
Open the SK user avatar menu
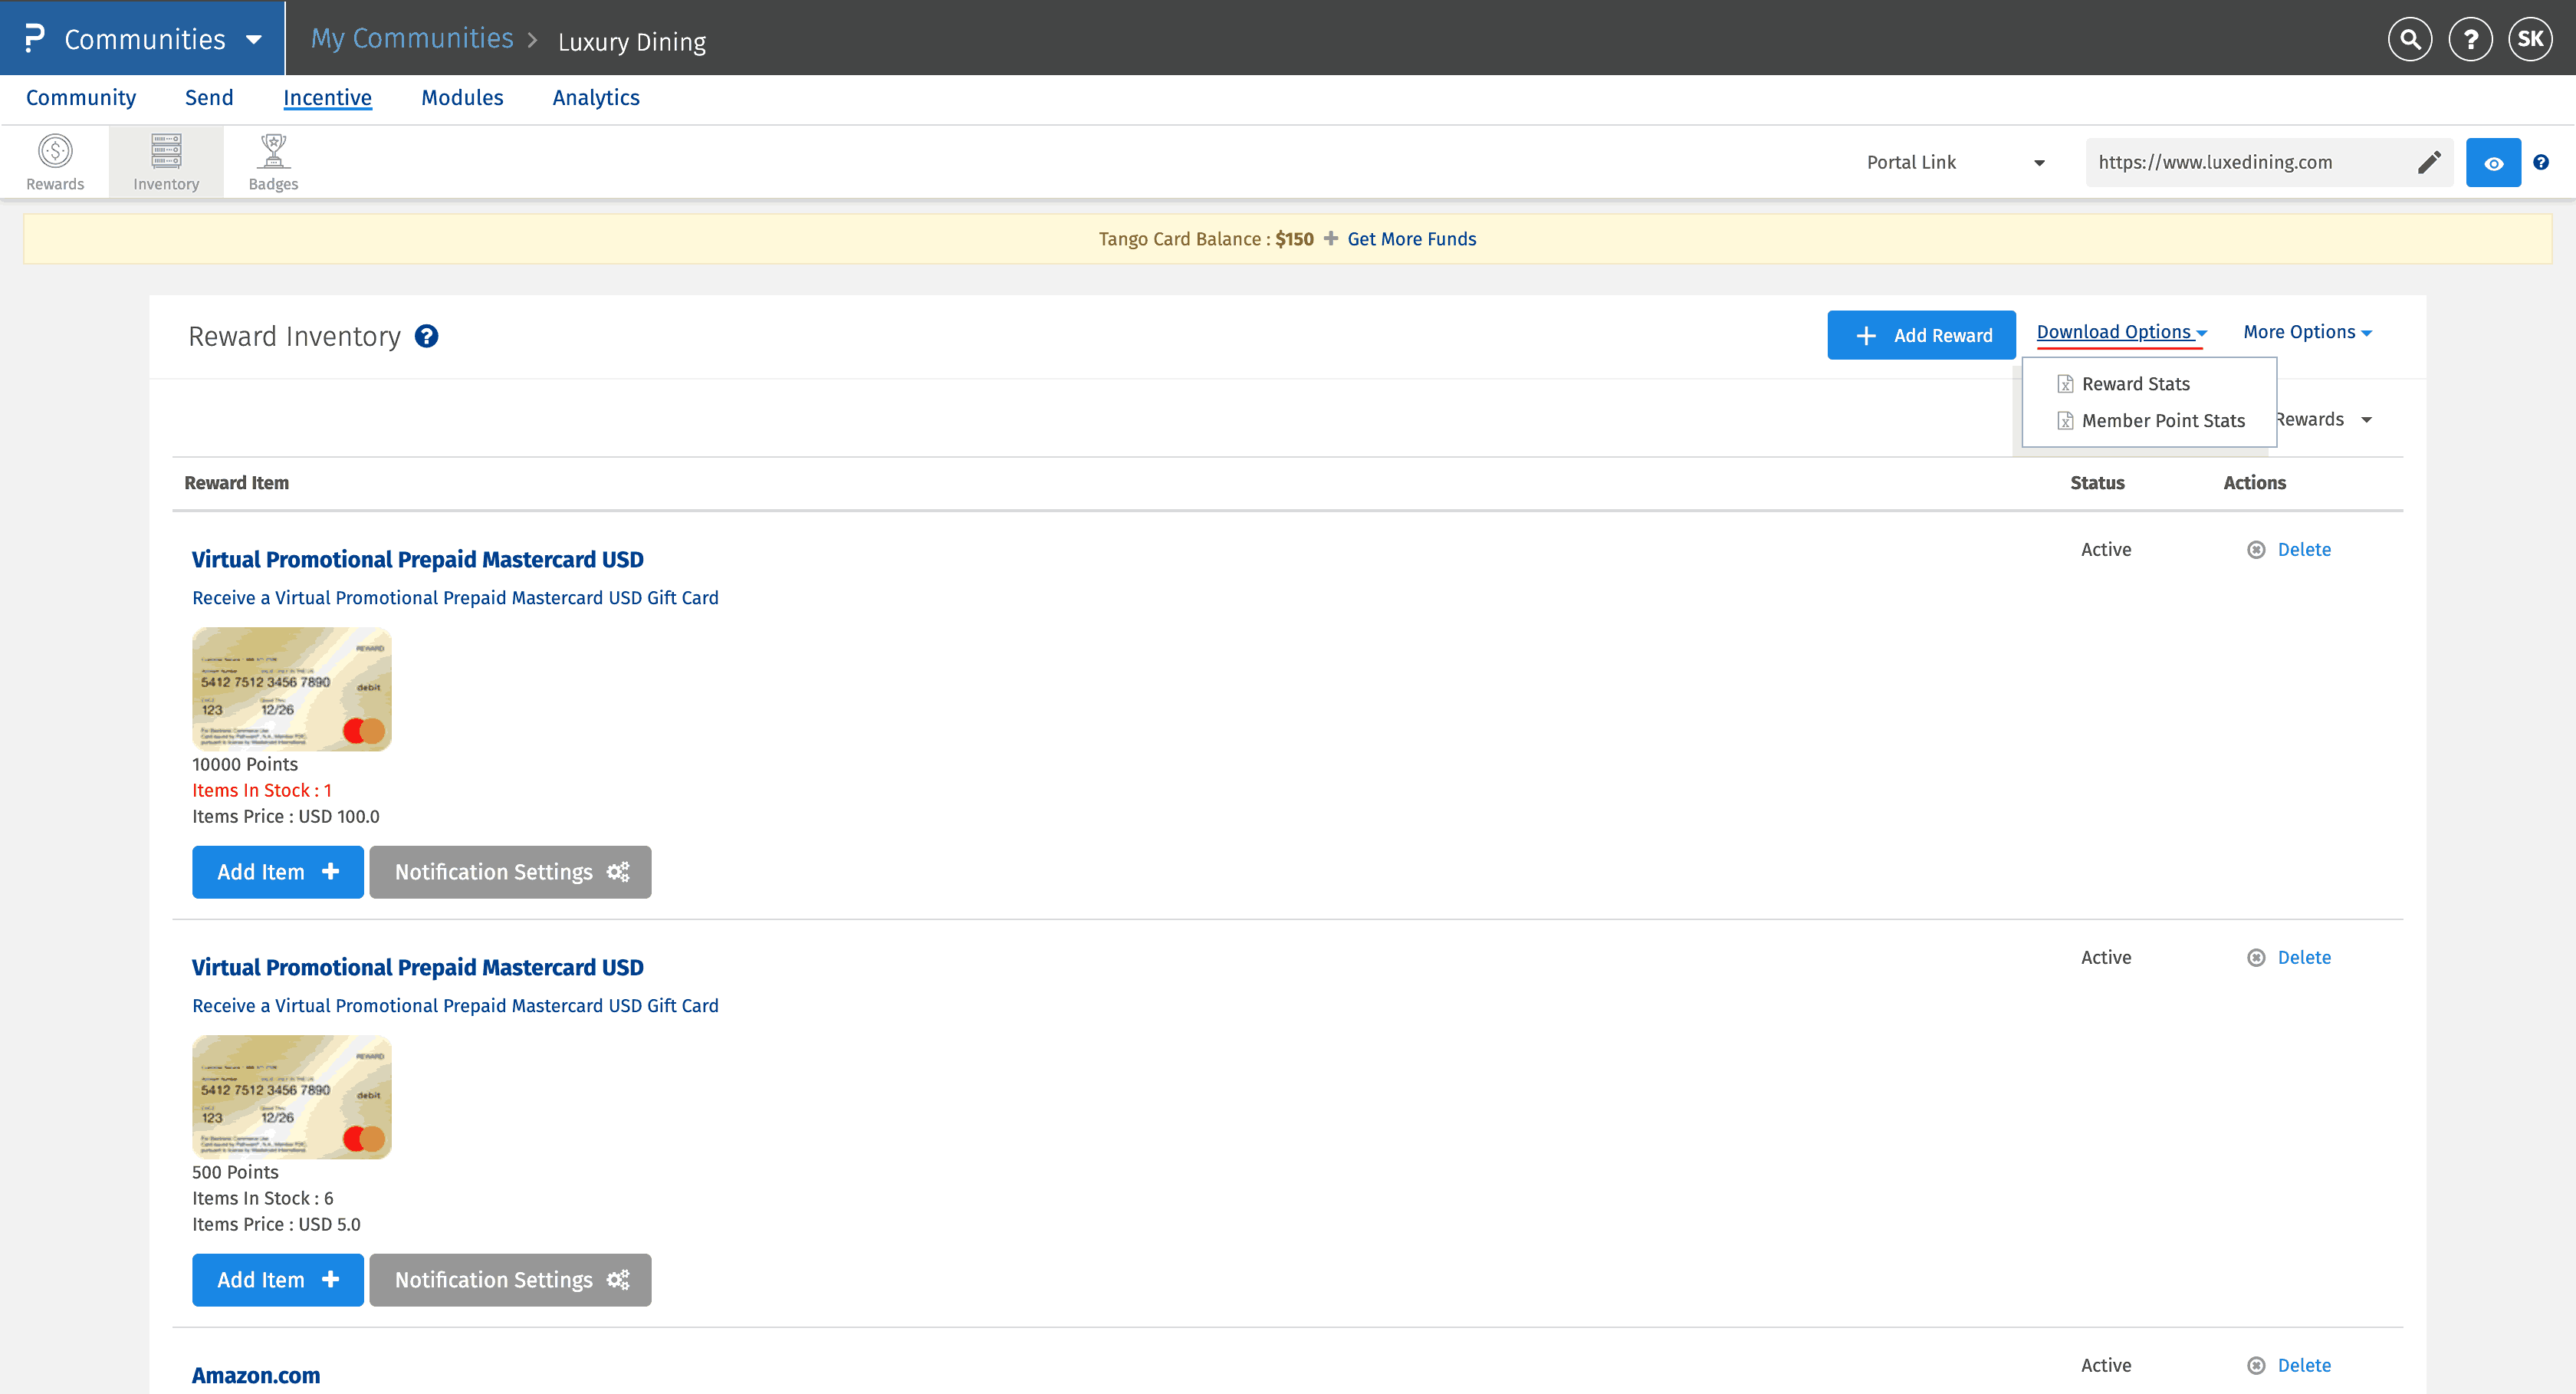tap(2530, 39)
